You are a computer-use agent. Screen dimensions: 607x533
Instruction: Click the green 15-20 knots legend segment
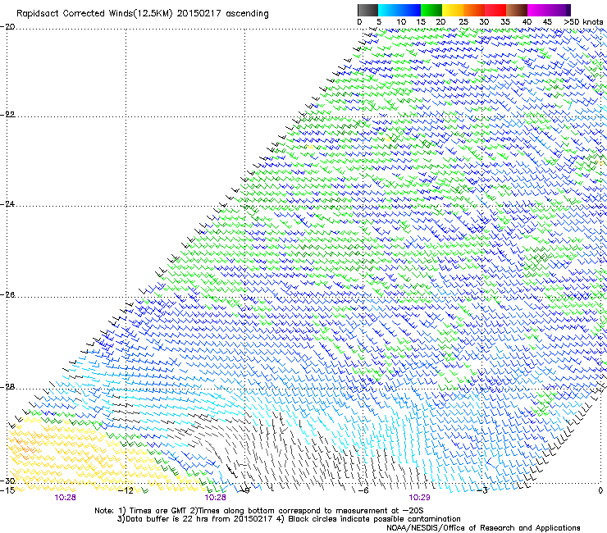coord(431,10)
